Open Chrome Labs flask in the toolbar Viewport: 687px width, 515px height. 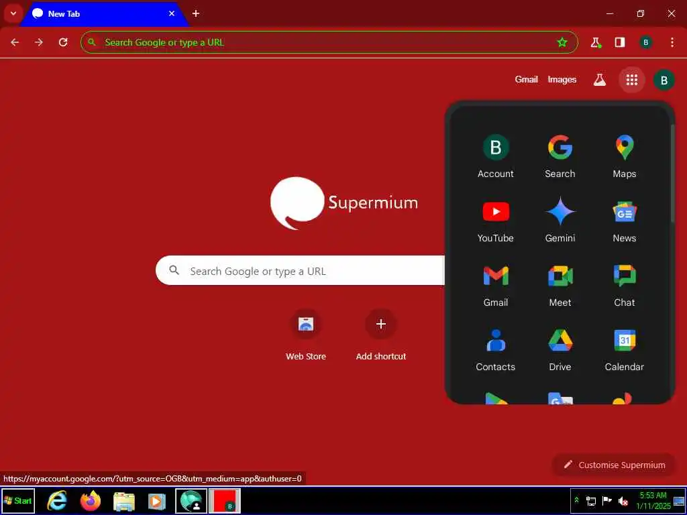[x=596, y=42]
